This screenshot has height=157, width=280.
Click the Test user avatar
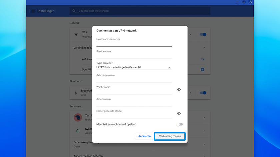click(x=78, y=118)
